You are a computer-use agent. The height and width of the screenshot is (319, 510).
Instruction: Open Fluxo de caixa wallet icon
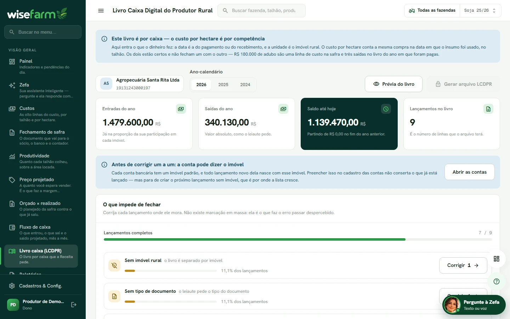12,228
